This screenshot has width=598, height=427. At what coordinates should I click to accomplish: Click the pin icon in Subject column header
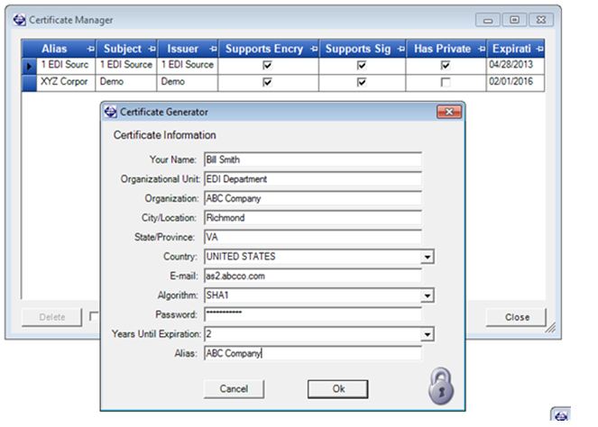150,49
